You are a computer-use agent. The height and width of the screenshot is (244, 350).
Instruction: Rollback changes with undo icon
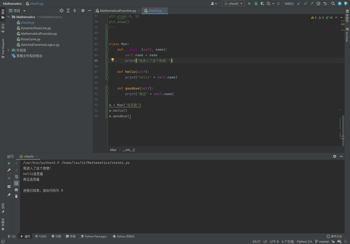pos(325,4)
